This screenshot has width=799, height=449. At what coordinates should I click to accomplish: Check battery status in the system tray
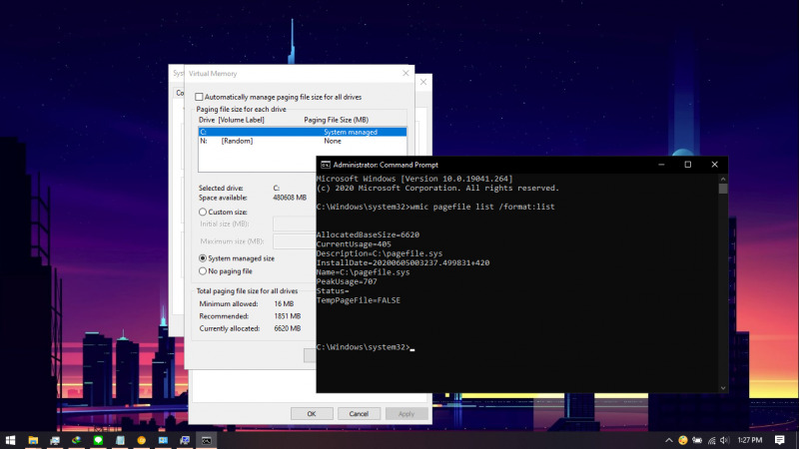(697, 440)
